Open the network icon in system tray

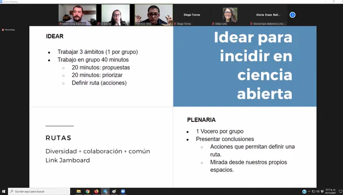313,191
